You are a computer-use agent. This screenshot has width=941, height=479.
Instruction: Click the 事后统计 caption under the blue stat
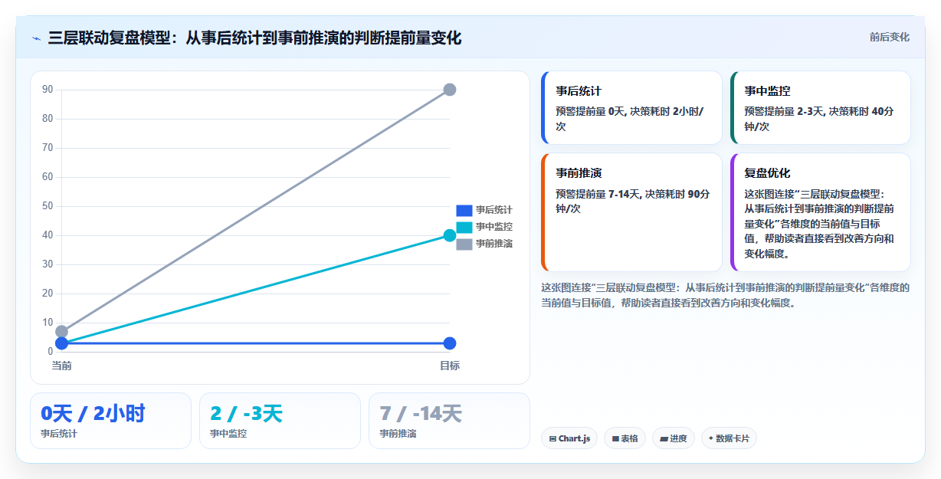click(59, 434)
